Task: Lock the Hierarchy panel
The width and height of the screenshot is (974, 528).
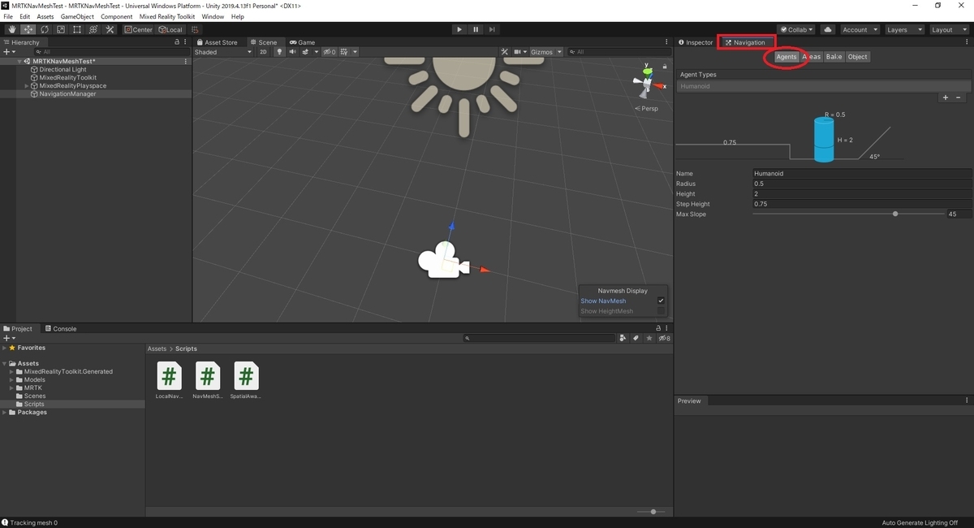Action: 178,42
